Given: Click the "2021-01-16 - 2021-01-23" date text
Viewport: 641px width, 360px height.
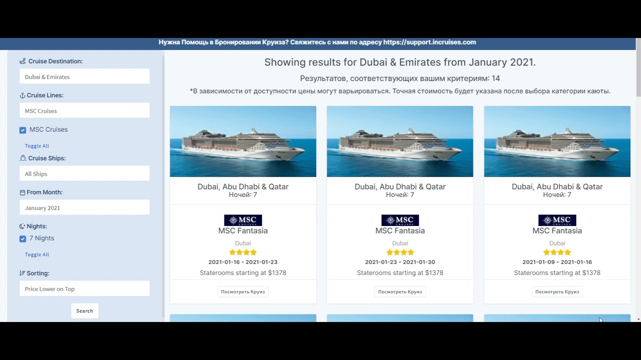Looking at the screenshot, I should coord(243,262).
